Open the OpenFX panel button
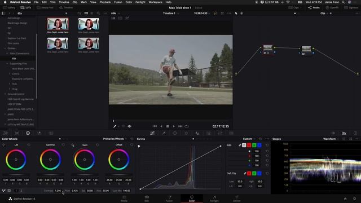361x203 pixels. pyautogui.click(x=332, y=7)
